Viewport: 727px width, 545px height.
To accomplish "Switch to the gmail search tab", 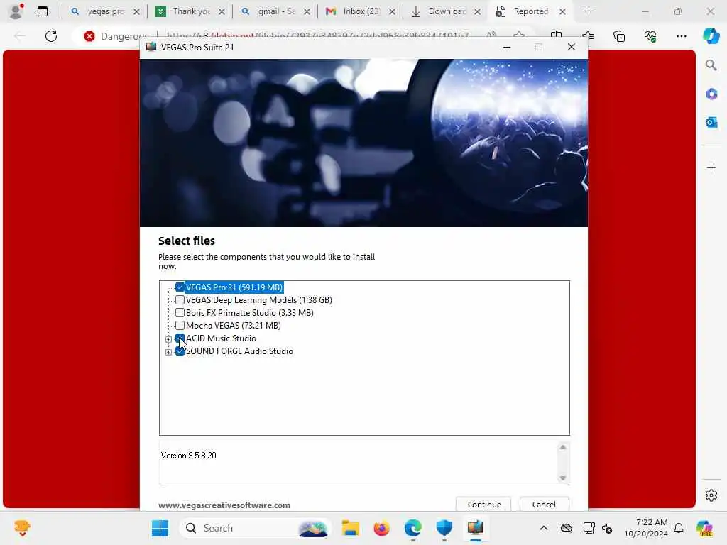I will [x=275, y=11].
